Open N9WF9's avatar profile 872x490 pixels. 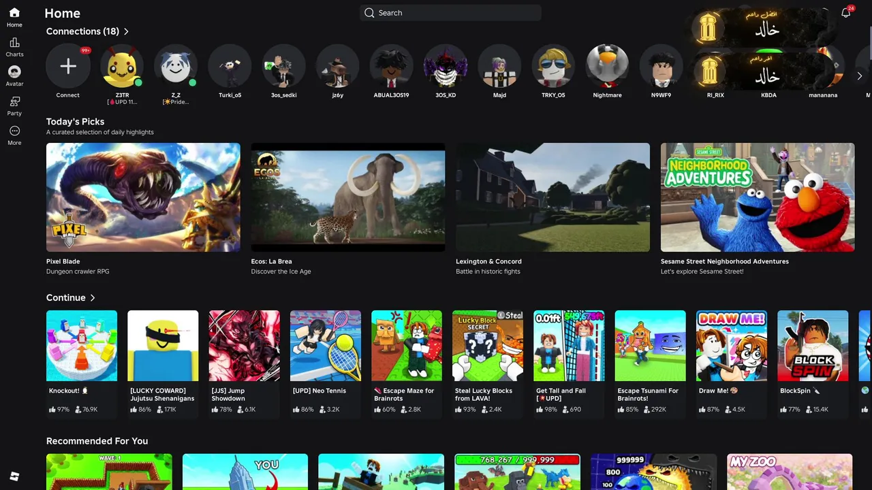pos(661,66)
